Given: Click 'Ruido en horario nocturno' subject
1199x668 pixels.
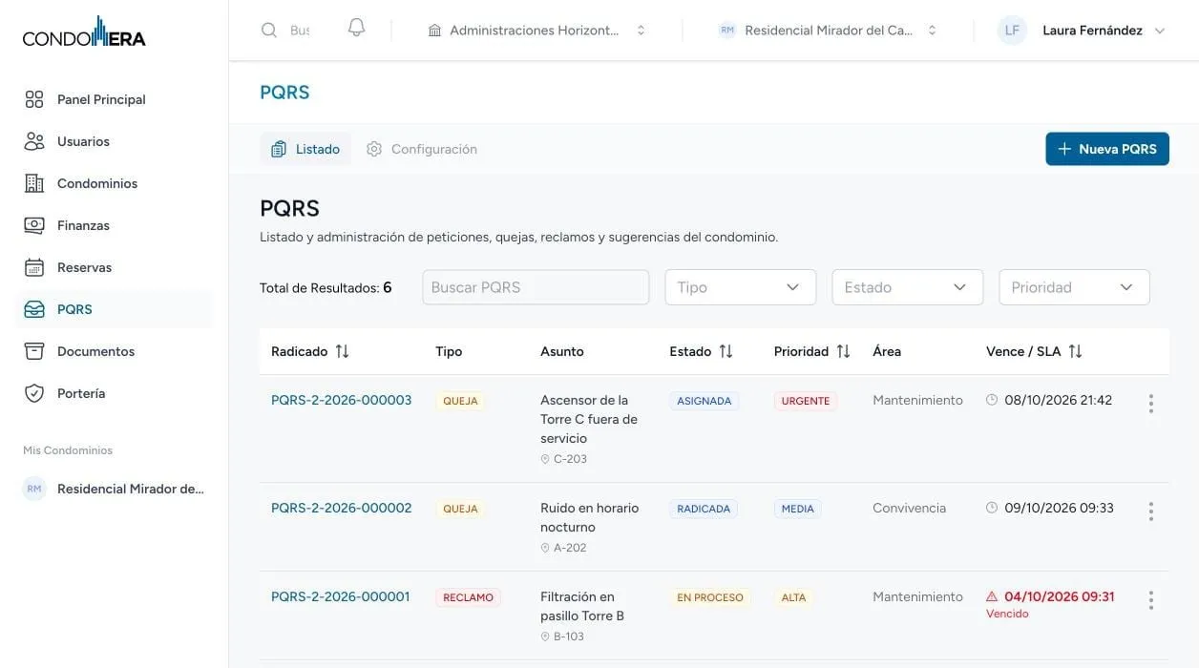Looking at the screenshot, I should (590, 517).
